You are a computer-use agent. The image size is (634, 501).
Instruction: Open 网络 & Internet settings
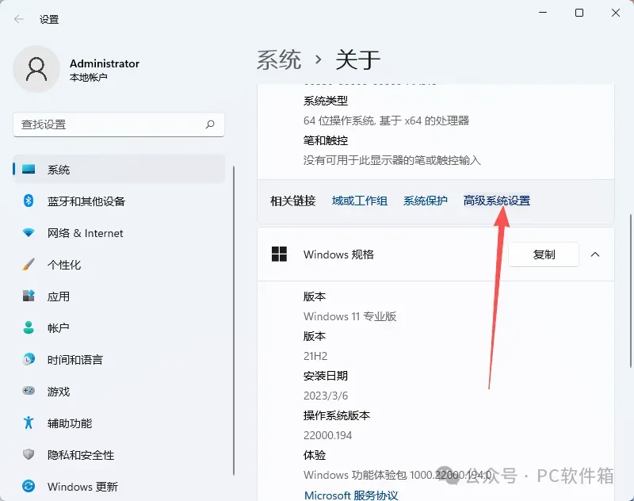(x=119, y=233)
